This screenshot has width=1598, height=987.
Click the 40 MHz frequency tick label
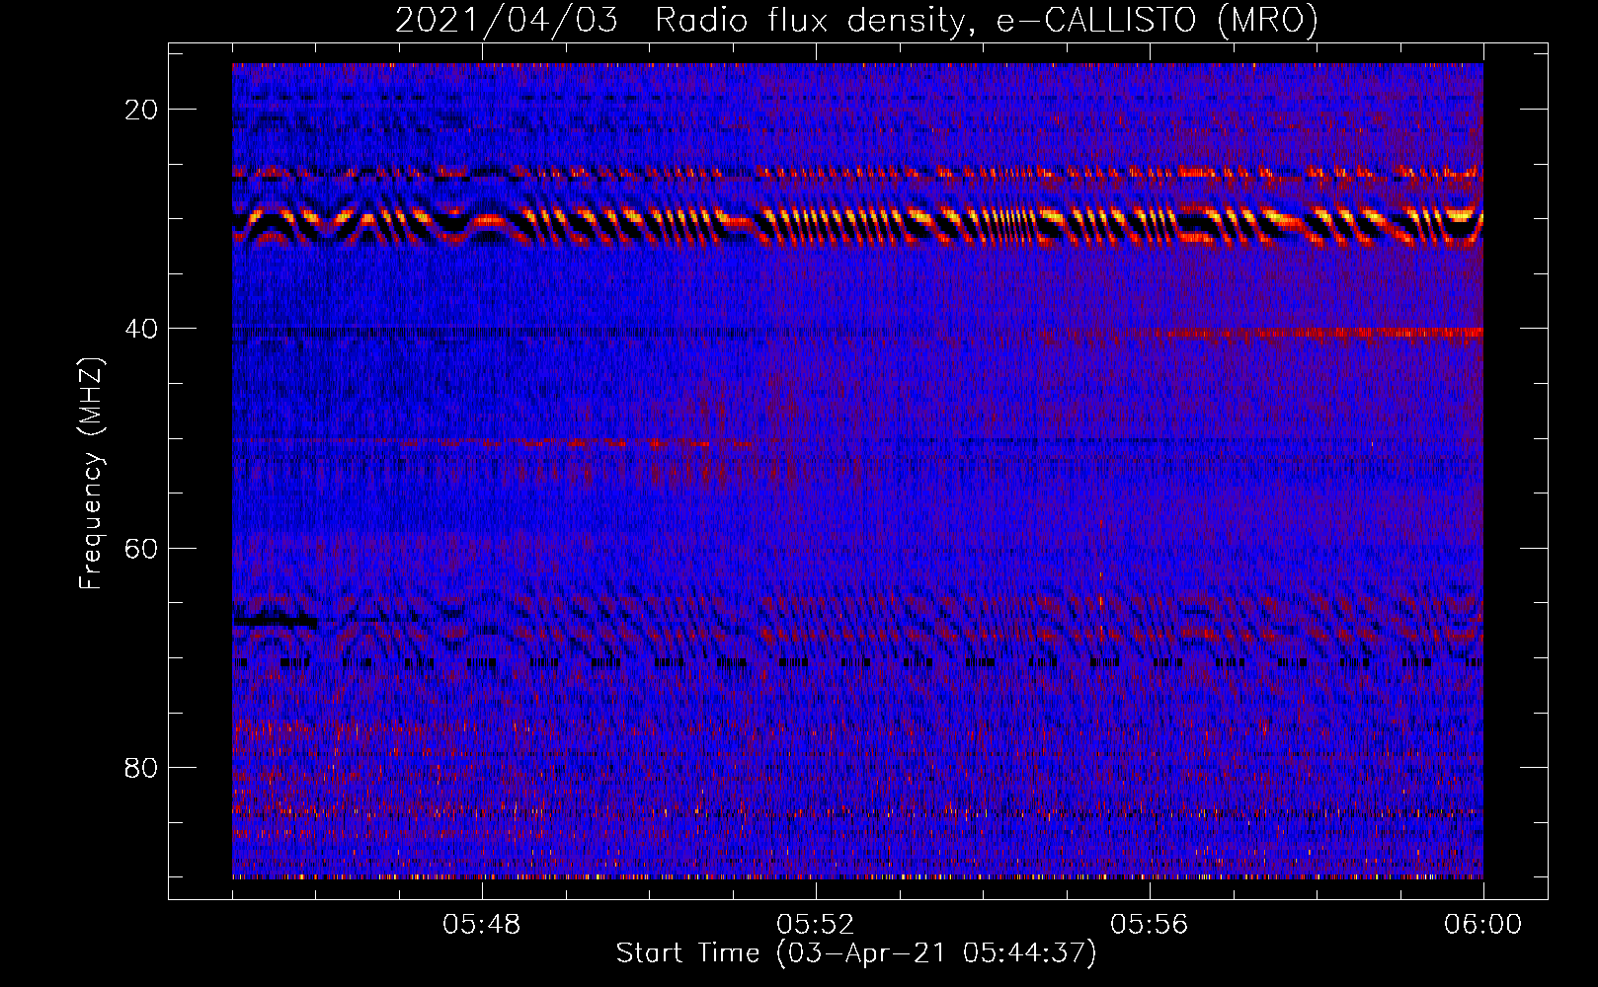click(x=142, y=329)
